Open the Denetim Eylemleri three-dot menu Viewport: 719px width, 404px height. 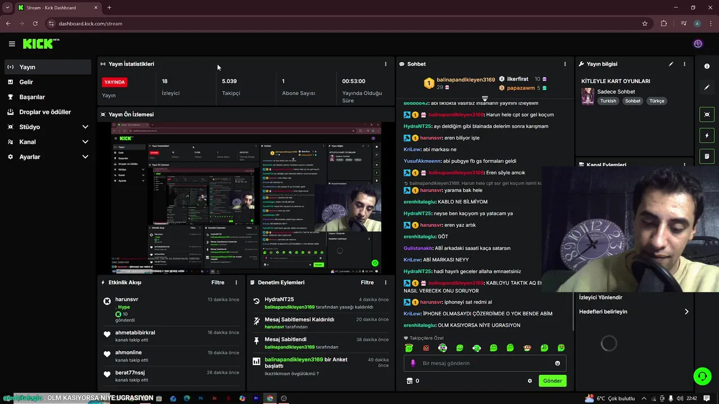click(x=385, y=283)
